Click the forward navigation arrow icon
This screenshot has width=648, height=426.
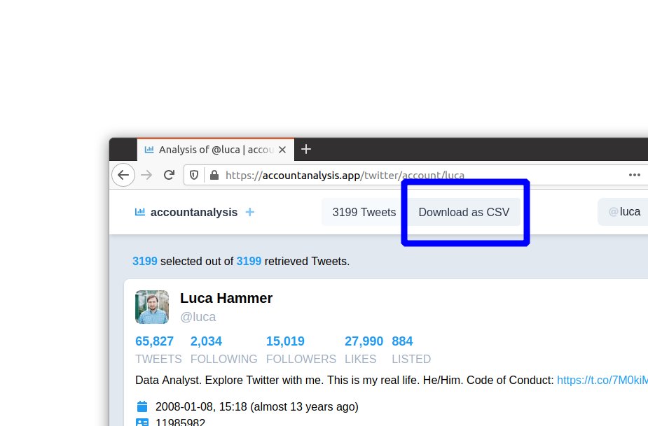click(x=146, y=175)
